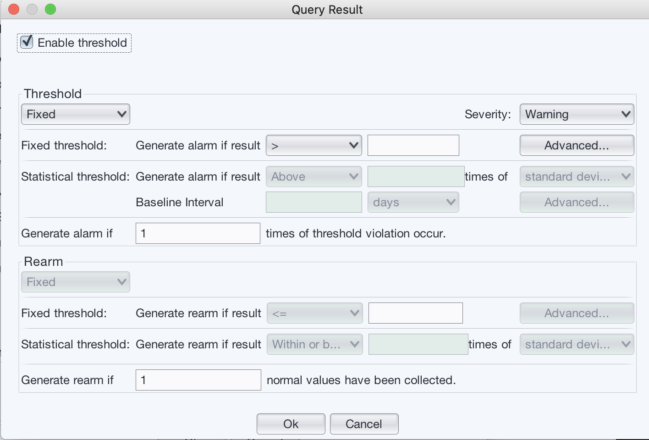Image resolution: width=649 pixels, height=440 pixels.
Task: Click the fixed rearm threshold value field
Action: [x=415, y=313]
